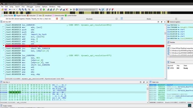Open the forward-arrow history dropdown
This screenshot has height=108, width=193.
(16, 10)
